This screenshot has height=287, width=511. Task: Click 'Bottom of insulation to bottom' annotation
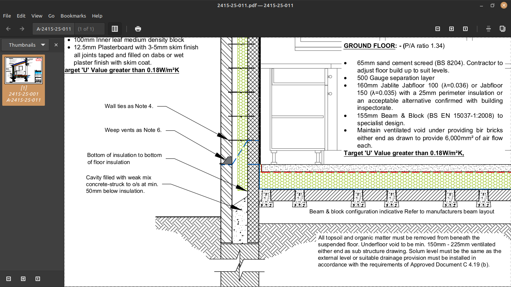[124, 155]
